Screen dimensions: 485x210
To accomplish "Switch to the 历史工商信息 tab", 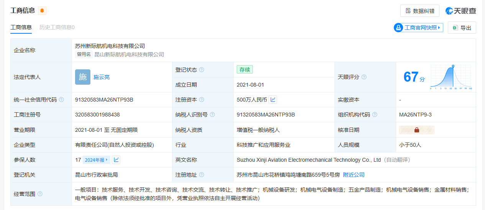I will (x=57, y=27).
